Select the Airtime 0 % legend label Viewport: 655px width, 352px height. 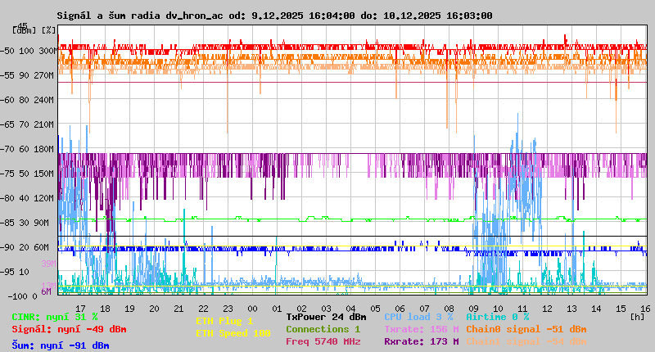[497, 316]
